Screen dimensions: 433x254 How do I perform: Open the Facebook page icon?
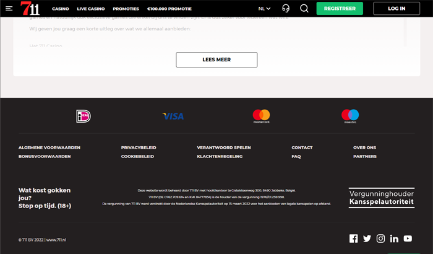coord(353,239)
